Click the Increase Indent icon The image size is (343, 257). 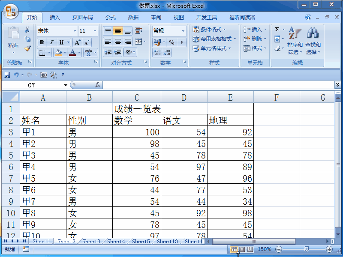[117, 52]
